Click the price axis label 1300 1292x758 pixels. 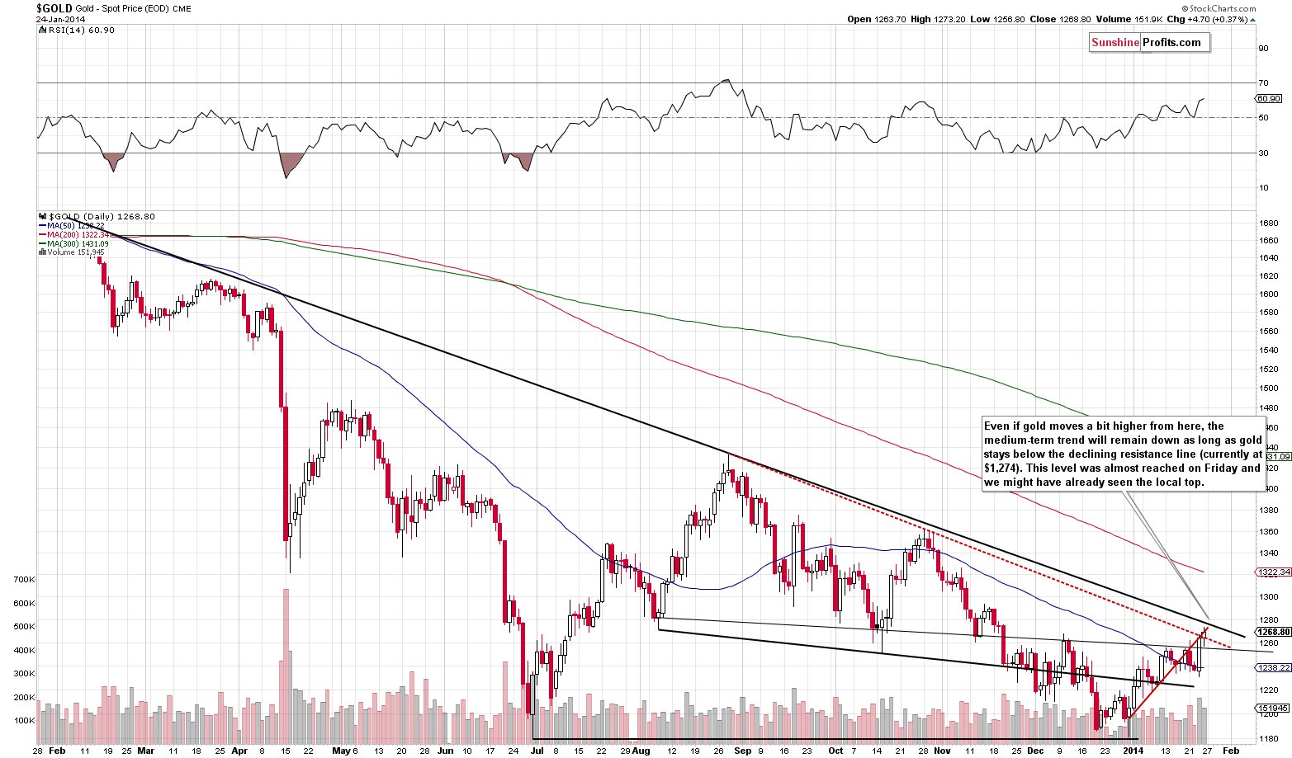pyautogui.click(x=1269, y=596)
